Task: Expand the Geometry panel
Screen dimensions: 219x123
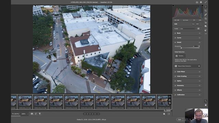Action: 175,85
